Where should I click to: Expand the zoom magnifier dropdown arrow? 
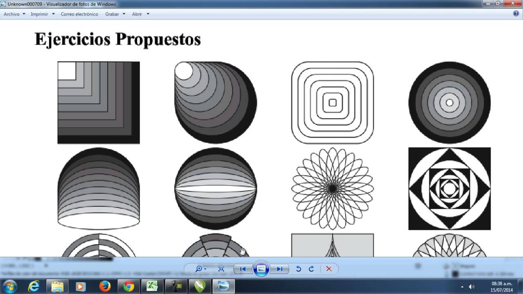point(205,269)
